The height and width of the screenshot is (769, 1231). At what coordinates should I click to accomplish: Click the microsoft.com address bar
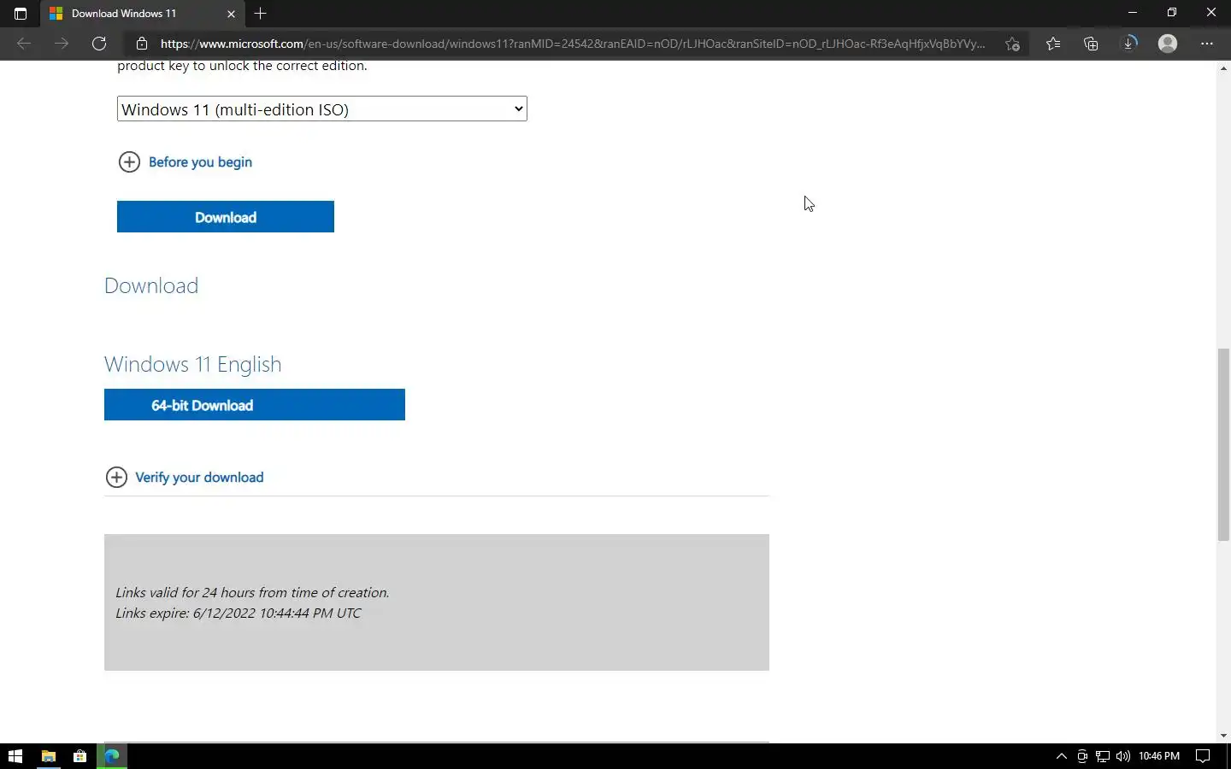point(572,44)
